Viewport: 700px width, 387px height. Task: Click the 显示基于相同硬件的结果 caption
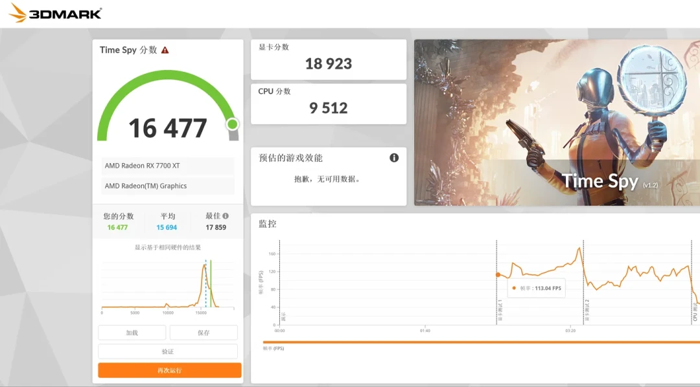[x=168, y=247]
